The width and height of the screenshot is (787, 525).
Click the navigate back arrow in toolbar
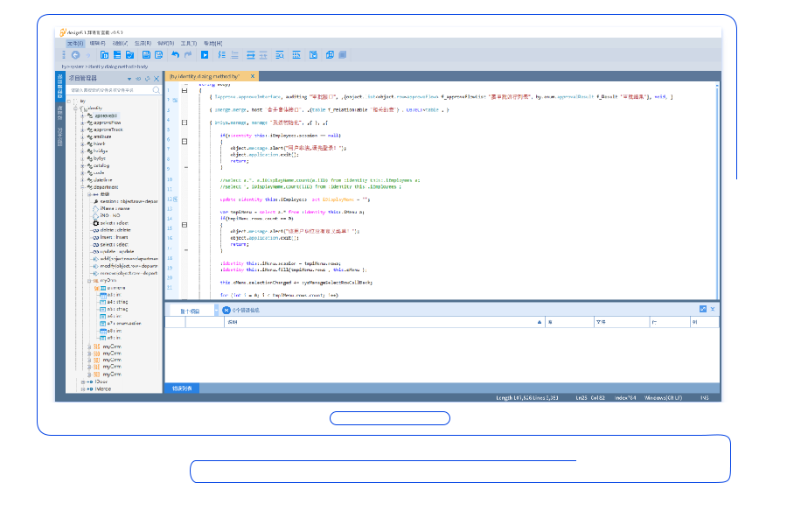point(75,55)
